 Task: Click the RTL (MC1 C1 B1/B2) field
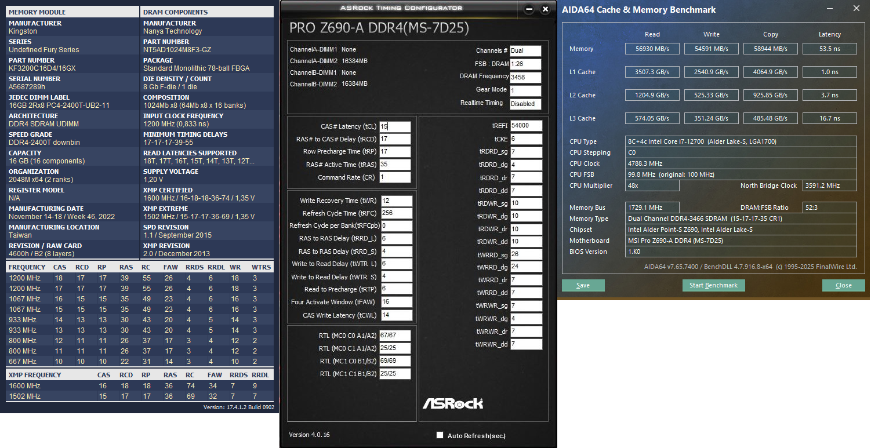pyautogui.click(x=395, y=374)
